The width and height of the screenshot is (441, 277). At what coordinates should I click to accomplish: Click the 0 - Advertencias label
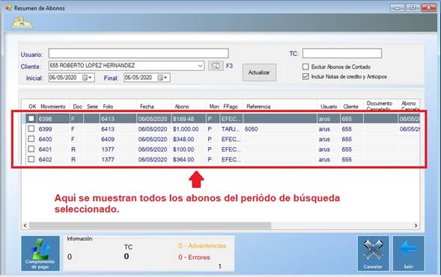[202, 246]
